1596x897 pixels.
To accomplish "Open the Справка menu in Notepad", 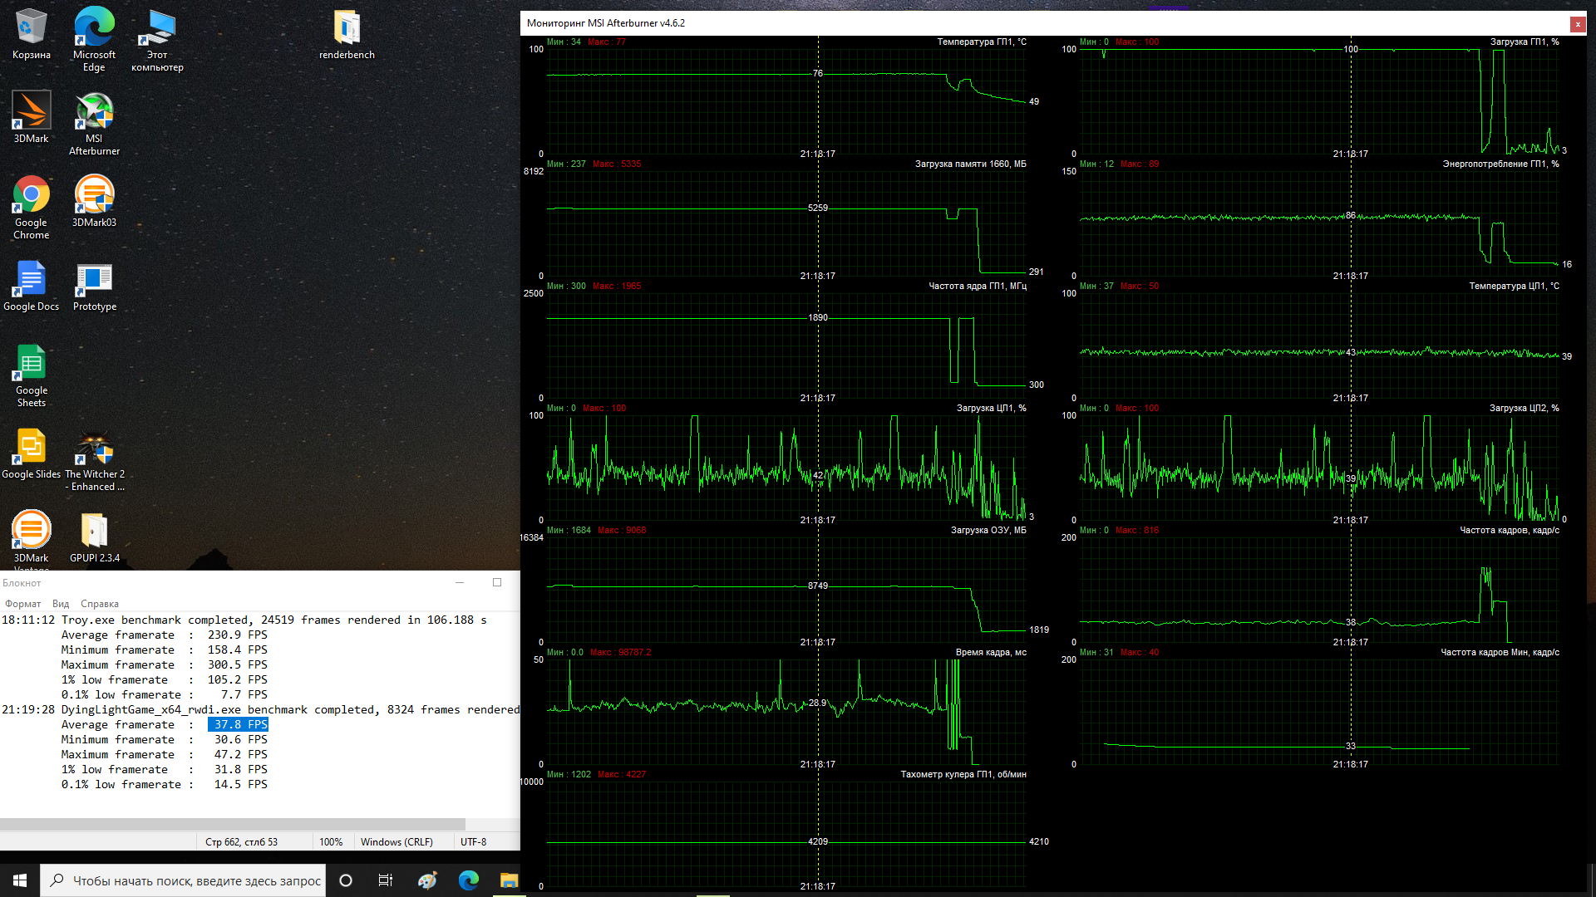I will click(x=99, y=604).
